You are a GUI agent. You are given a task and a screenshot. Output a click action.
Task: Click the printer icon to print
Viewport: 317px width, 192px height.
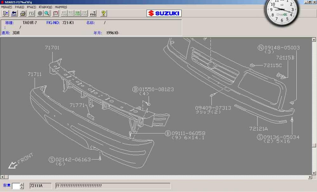23,13
